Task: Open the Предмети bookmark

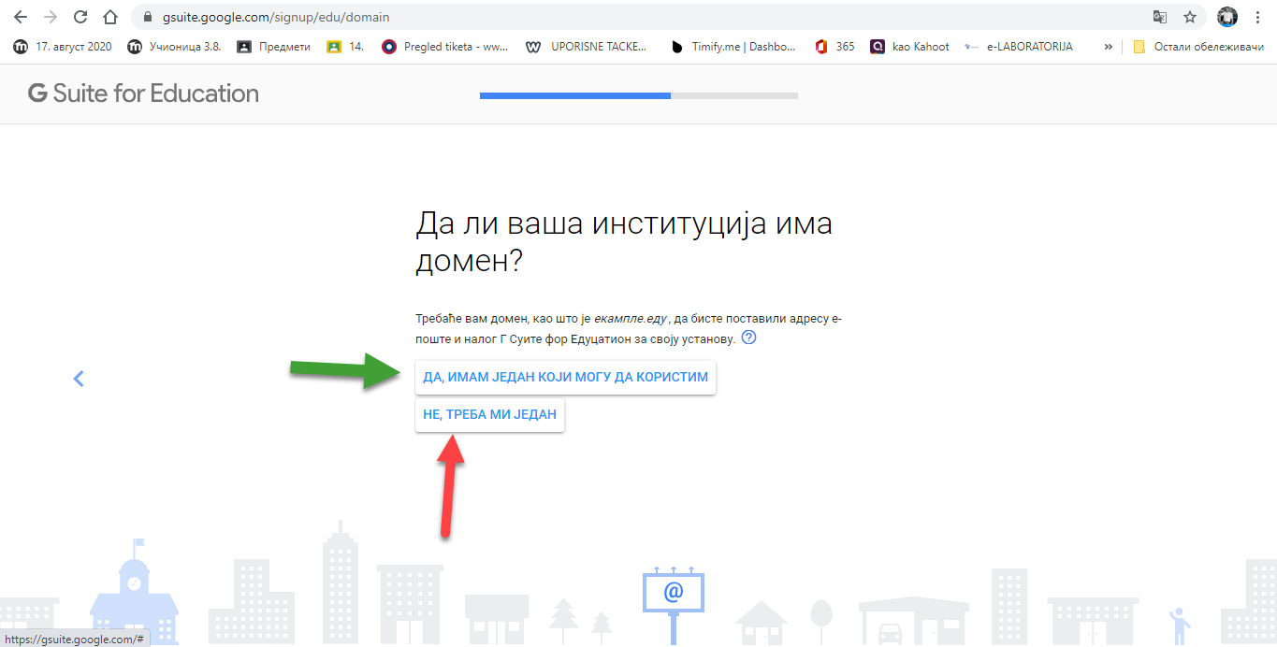Action: tap(273, 47)
